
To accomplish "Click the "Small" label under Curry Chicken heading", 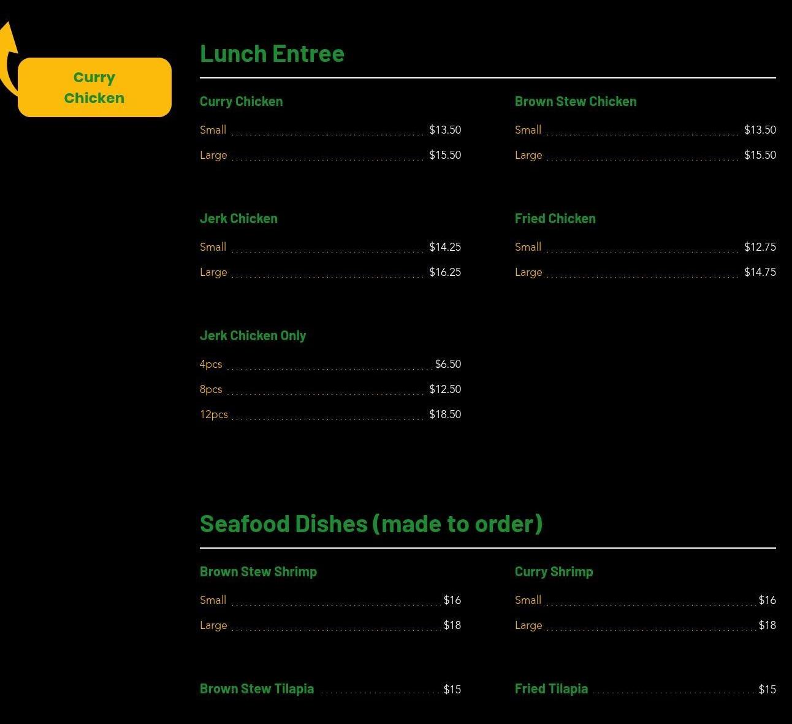I will coord(213,130).
